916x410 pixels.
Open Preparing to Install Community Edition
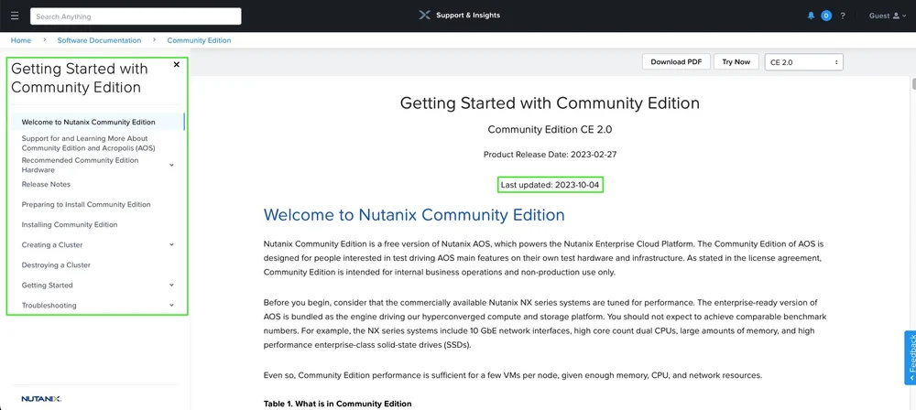(86, 204)
